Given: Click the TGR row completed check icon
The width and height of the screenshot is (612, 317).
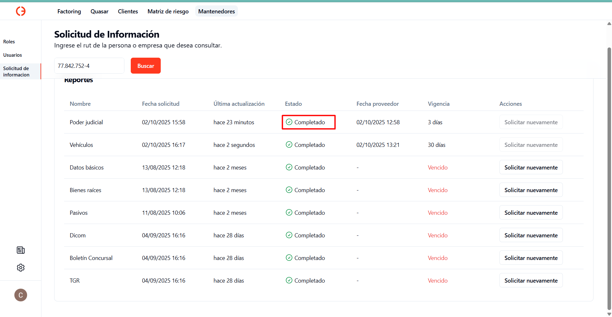Looking at the screenshot, I should pos(289,280).
